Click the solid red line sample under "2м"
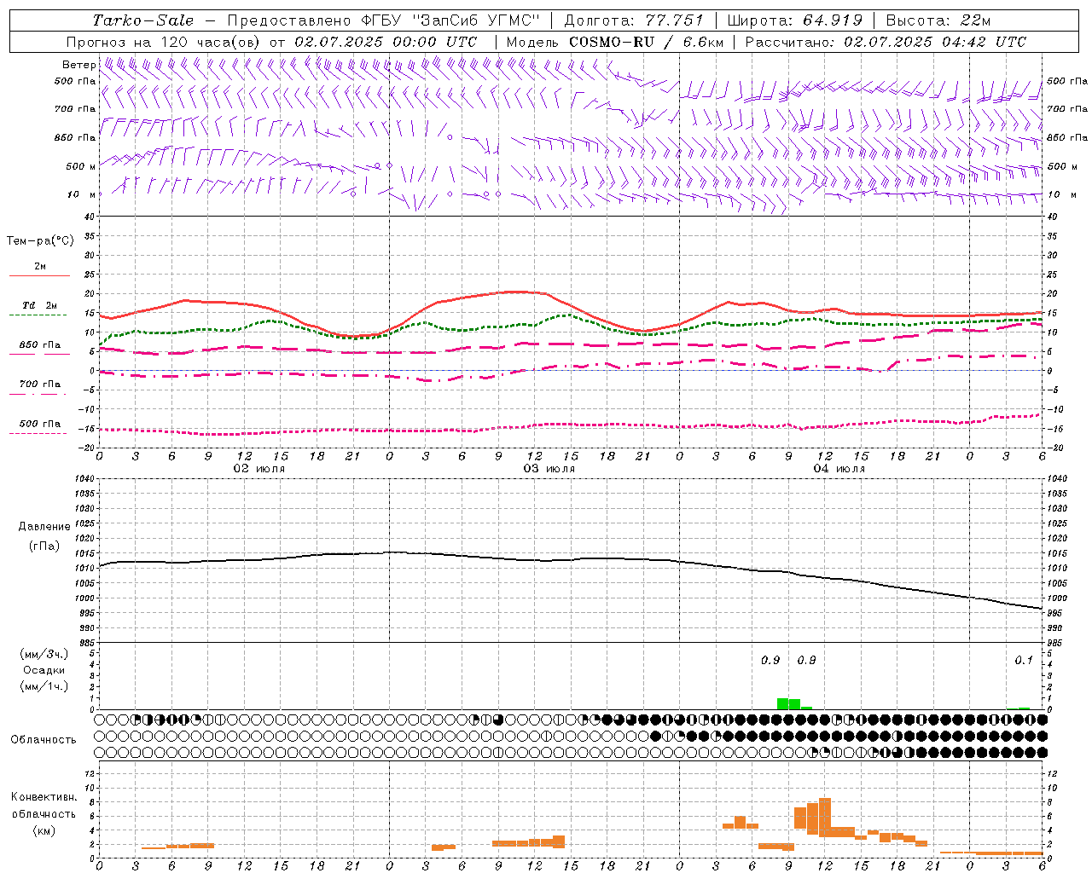Screen dimensions: 1092x873 coord(39,276)
